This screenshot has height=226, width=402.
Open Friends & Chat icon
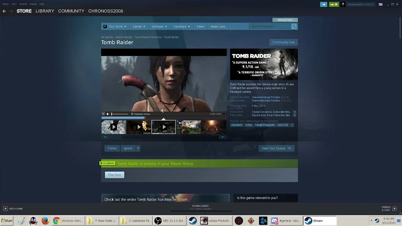click(394, 208)
